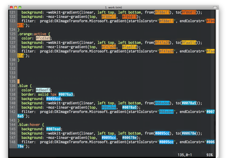Viewport: 227px width, 158px height.
Task: Click #0078a5 in webkit-gradient on line 140
Action: (189, 103)
